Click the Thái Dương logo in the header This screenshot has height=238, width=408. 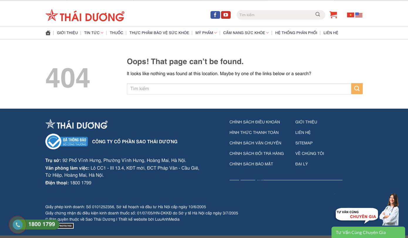click(x=85, y=15)
